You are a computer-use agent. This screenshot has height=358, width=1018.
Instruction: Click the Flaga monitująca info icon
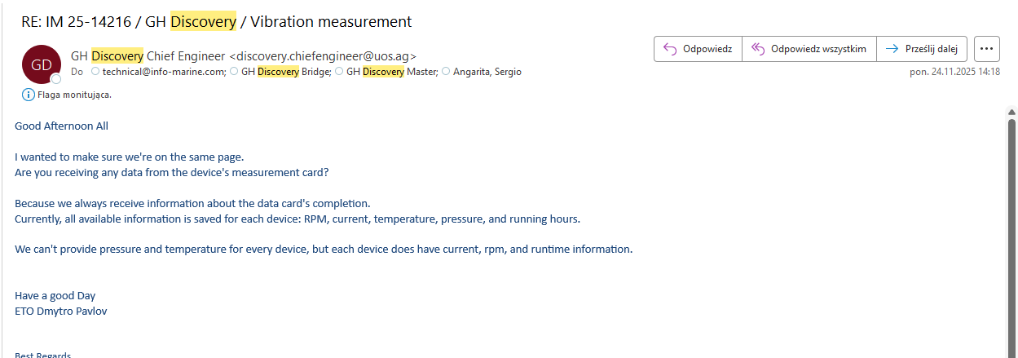point(29,95)
